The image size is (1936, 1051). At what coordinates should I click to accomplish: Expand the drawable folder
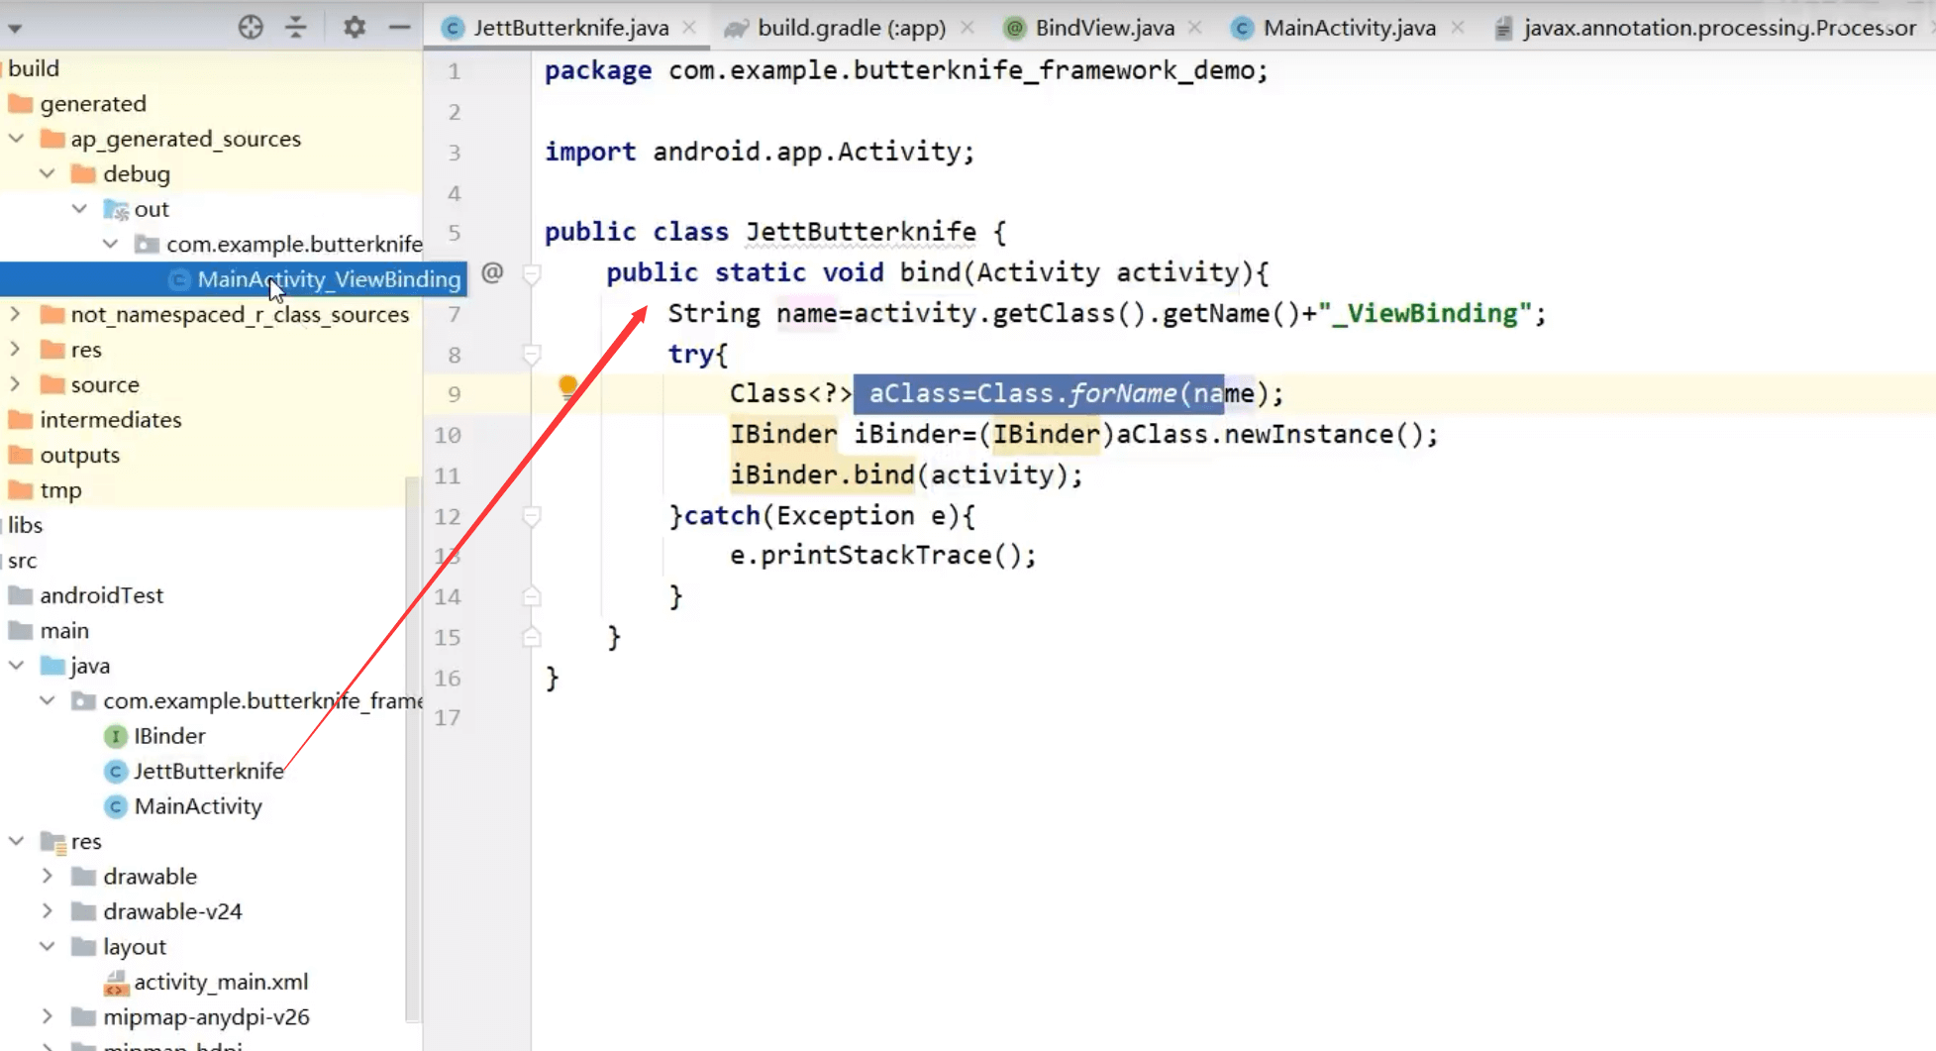pos(48,876)
